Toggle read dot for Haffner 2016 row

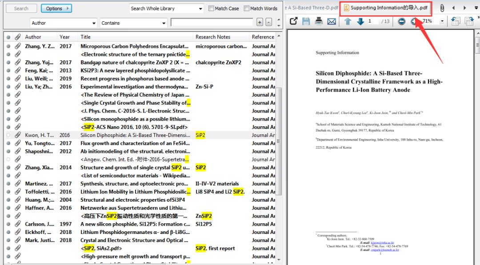click(x=8, y=208)
